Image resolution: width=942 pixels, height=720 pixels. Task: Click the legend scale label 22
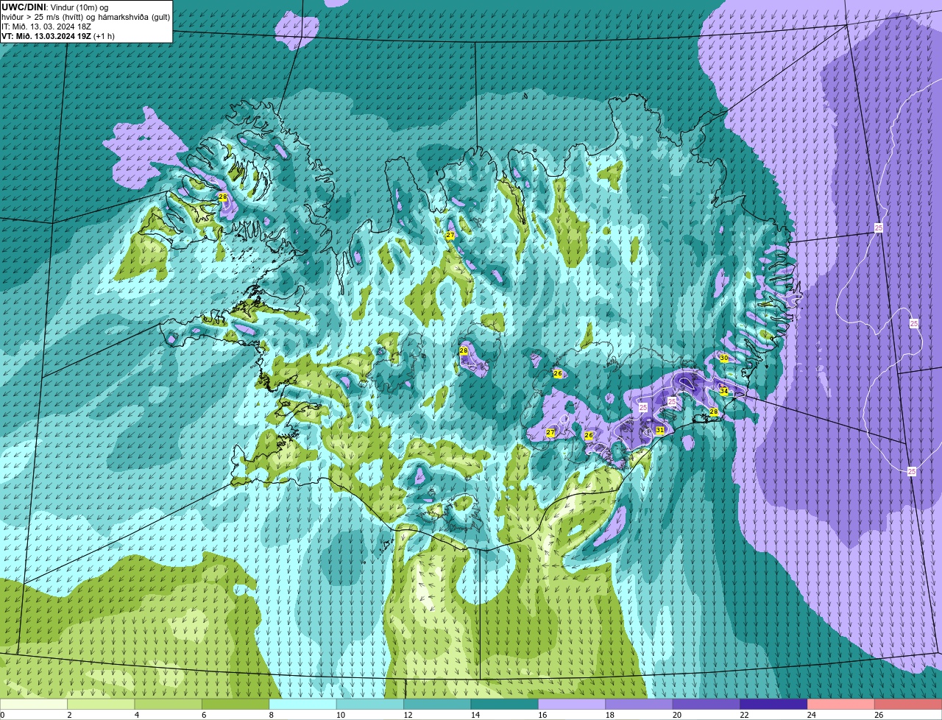[x=744, y=715]
